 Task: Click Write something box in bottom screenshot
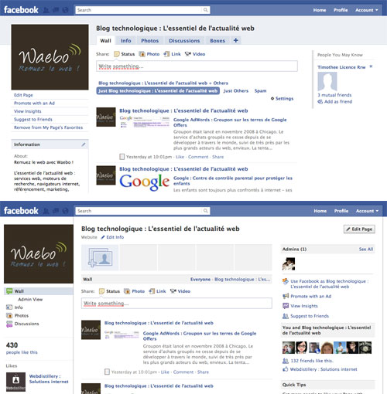[176, 304]
